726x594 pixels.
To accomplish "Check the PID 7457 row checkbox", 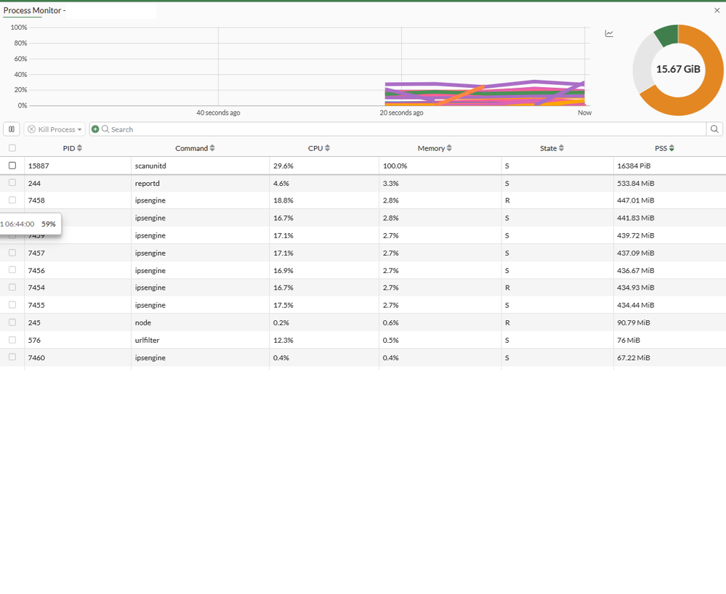I will (12, 253).
